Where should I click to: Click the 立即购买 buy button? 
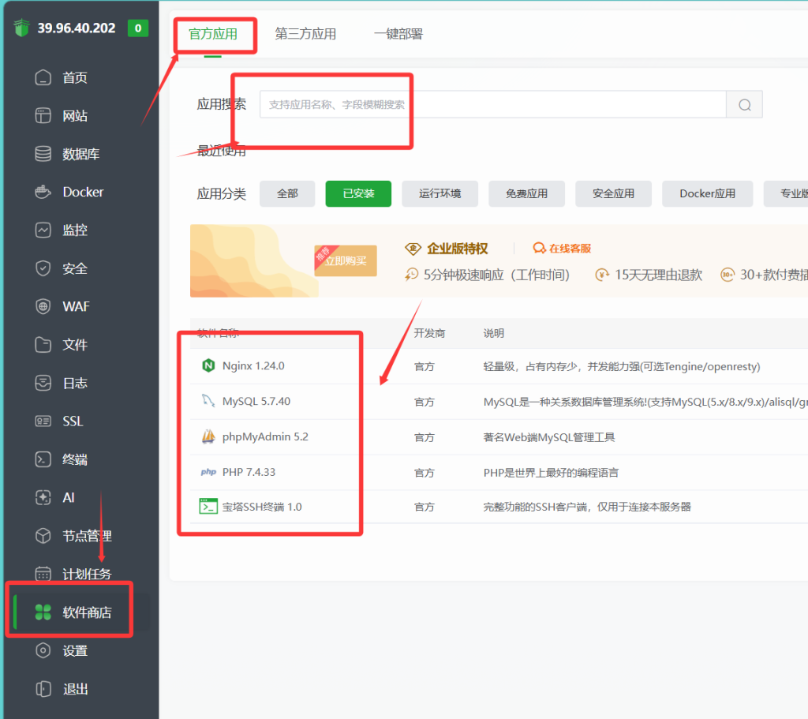point(346,260)
